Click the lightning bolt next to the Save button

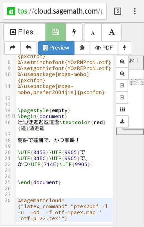pyautogui.click(x=74, y=32)
